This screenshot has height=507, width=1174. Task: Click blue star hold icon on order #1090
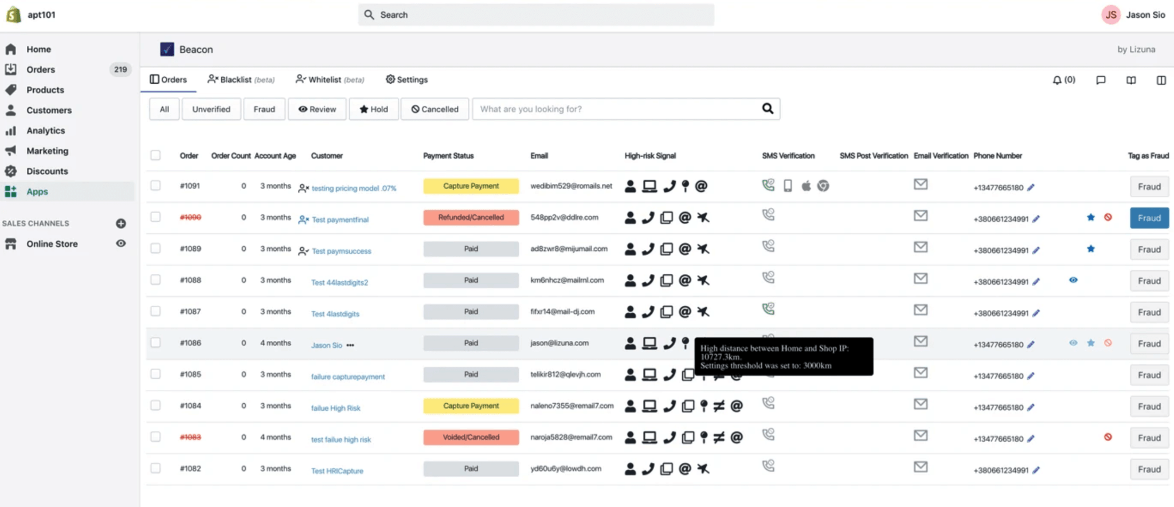(x=1091, y=218)
